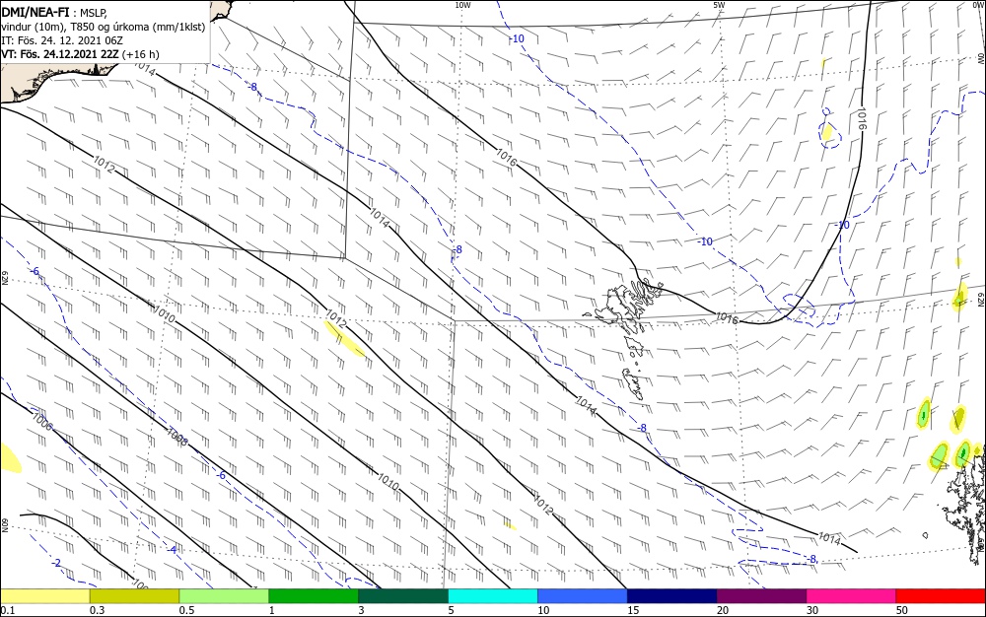Click the red 50 mm legend block

(x=941, y=596)
